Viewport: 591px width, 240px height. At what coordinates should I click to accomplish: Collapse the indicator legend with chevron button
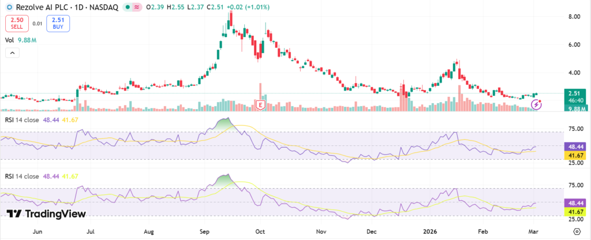point(12,53)
